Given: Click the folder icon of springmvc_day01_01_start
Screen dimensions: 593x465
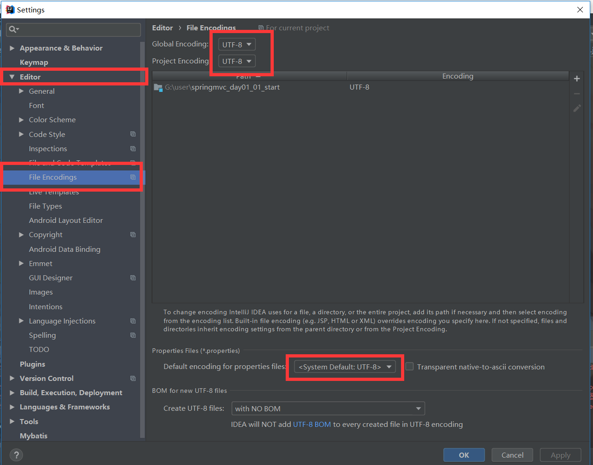Looking at the screenshot, I should (x=158, y=87).
